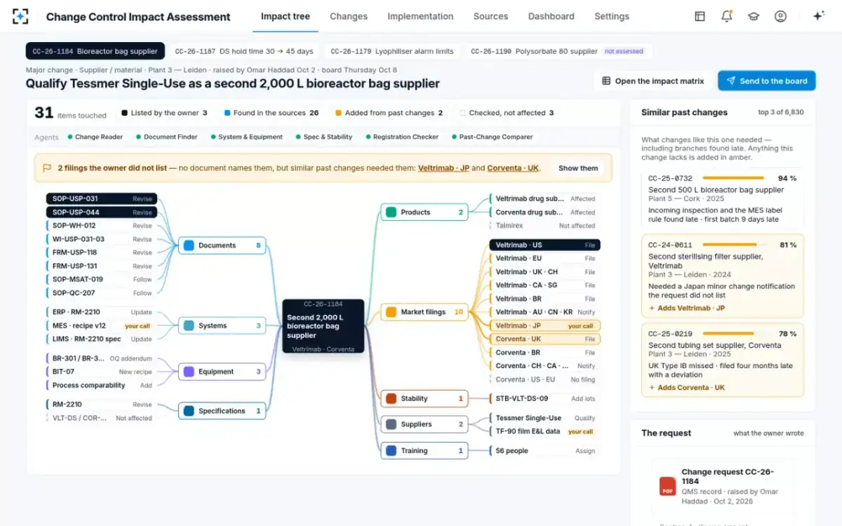The width and height of the screenshot is (842, 526).
Task: Collapse the Market filings branch node
Action: (x=425, y=312)
